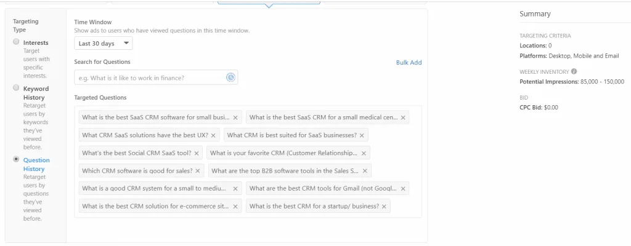631x246 pixels.
Task: Select the Question History radio button
Action: click(x=16, y=159)
